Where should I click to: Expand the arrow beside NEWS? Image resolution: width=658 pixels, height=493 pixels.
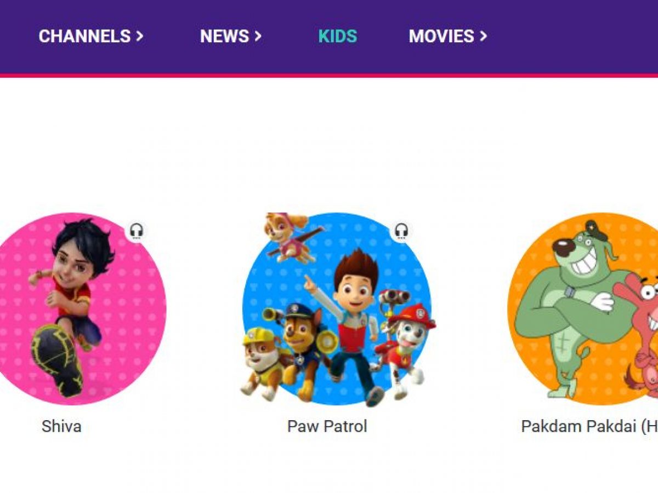pyautogui.click(x=258, y=36)
